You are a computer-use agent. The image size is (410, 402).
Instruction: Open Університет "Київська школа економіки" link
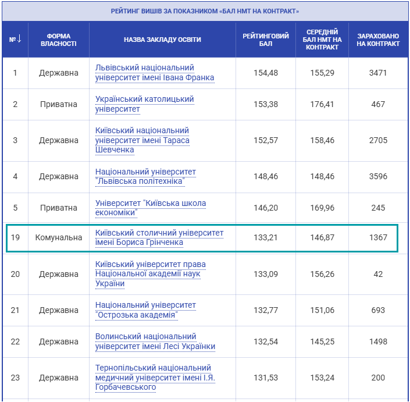click(x=151, y=208)
